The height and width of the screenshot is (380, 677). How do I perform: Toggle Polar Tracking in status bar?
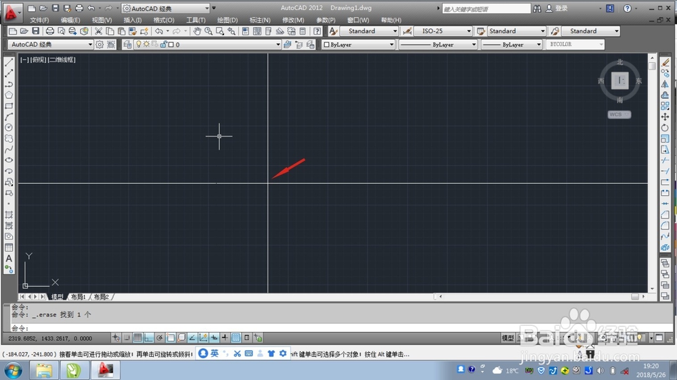pos(159,337)
